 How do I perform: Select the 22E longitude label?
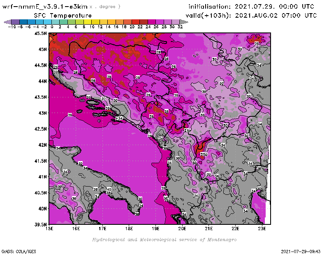(x=235, y=229)
